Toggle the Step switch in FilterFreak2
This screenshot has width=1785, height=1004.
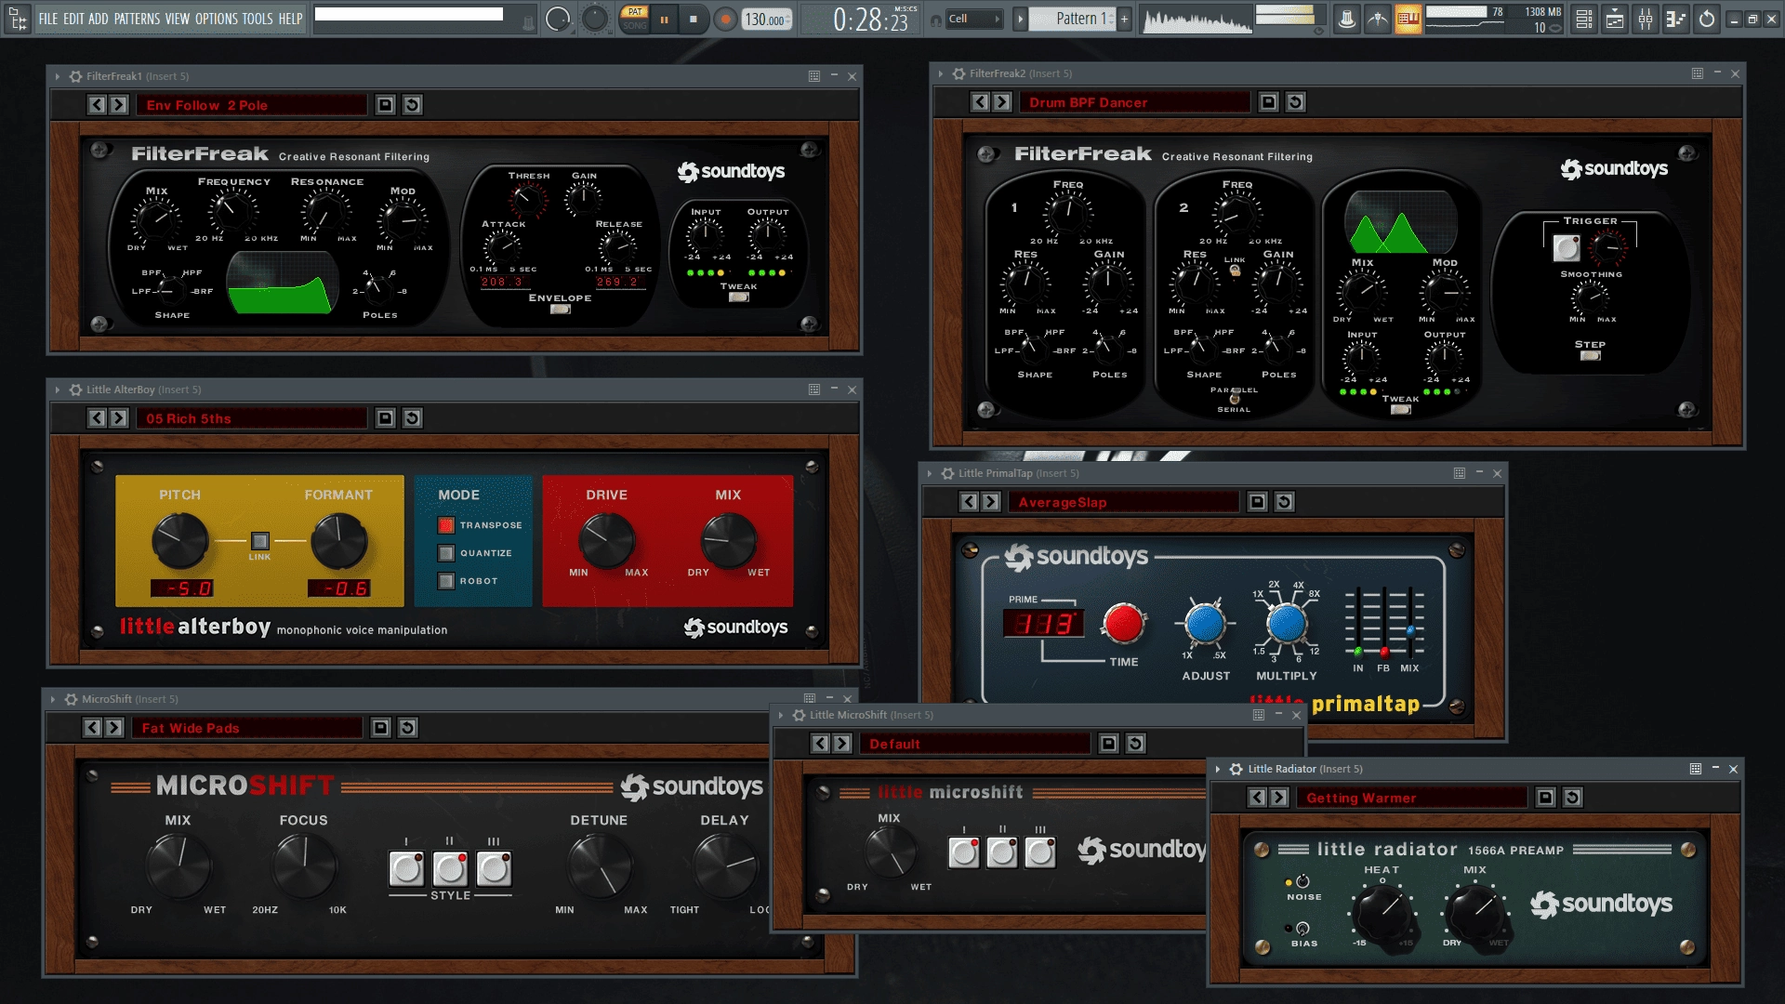(x=1591, y=356)
